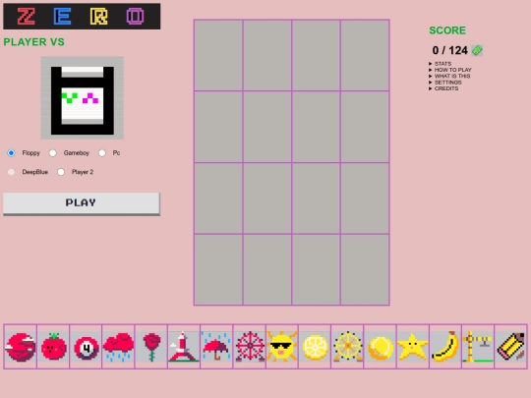Select the DeepBlue opponent radio

tap(11, 172)
